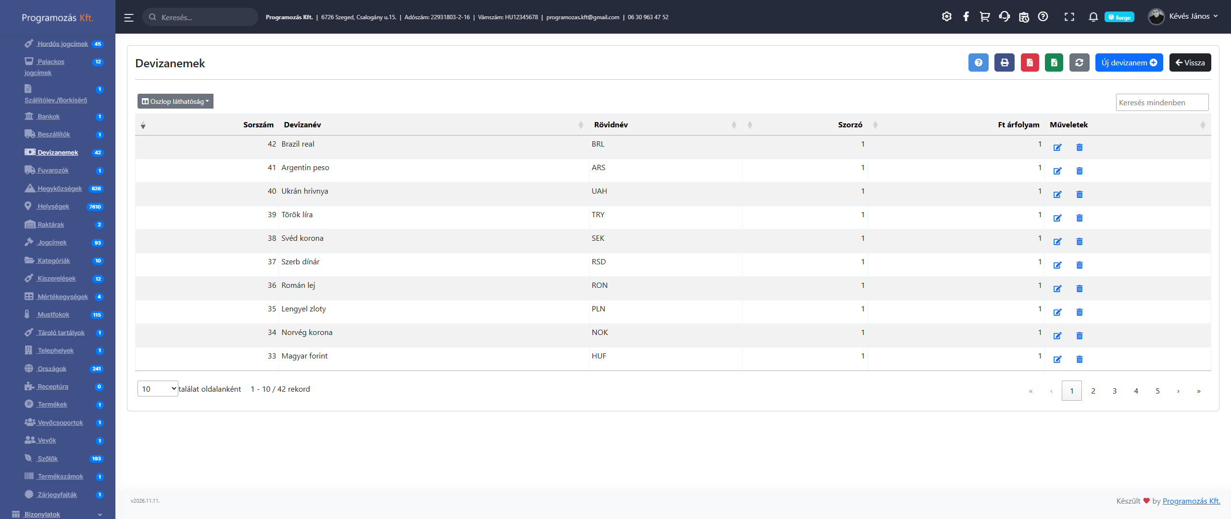1231x519 pixels.
Task: Expand the Kévés János user menu
Action: coord(1189,16)
